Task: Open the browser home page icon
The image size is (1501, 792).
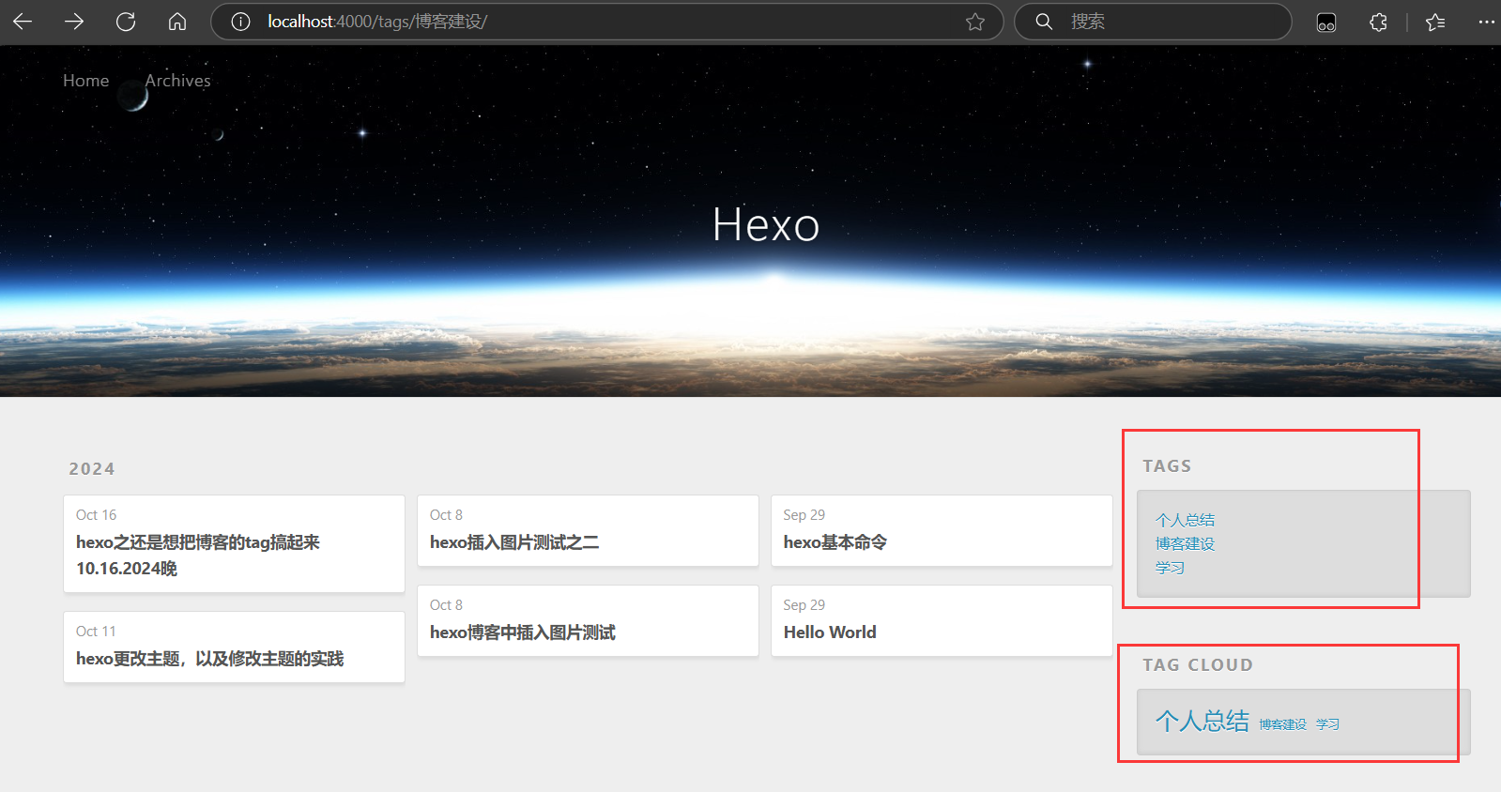Action: [x=177, y=22]
